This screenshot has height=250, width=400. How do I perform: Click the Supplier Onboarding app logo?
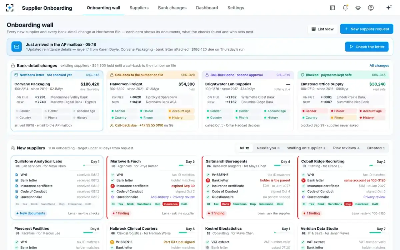(x=10, y=8)
